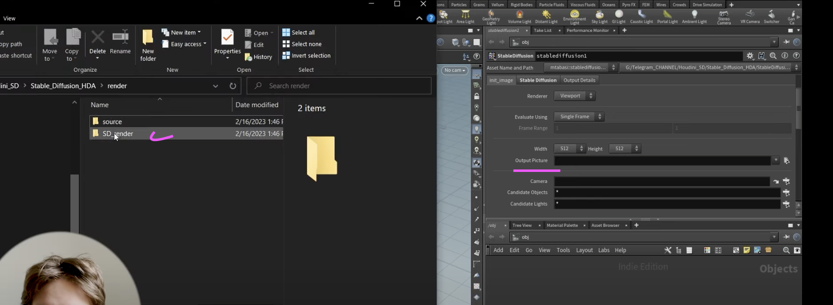Switch to the Performance Monitor tab
This screenshot has width=833, height=305.
(587, 30)
